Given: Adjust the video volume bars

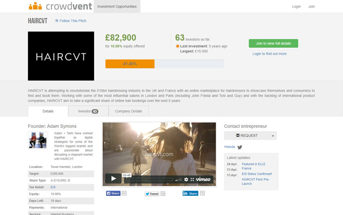Looking at the screenshot, I should pos(178,180).
